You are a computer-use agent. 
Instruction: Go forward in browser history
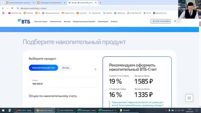[8, 8]
